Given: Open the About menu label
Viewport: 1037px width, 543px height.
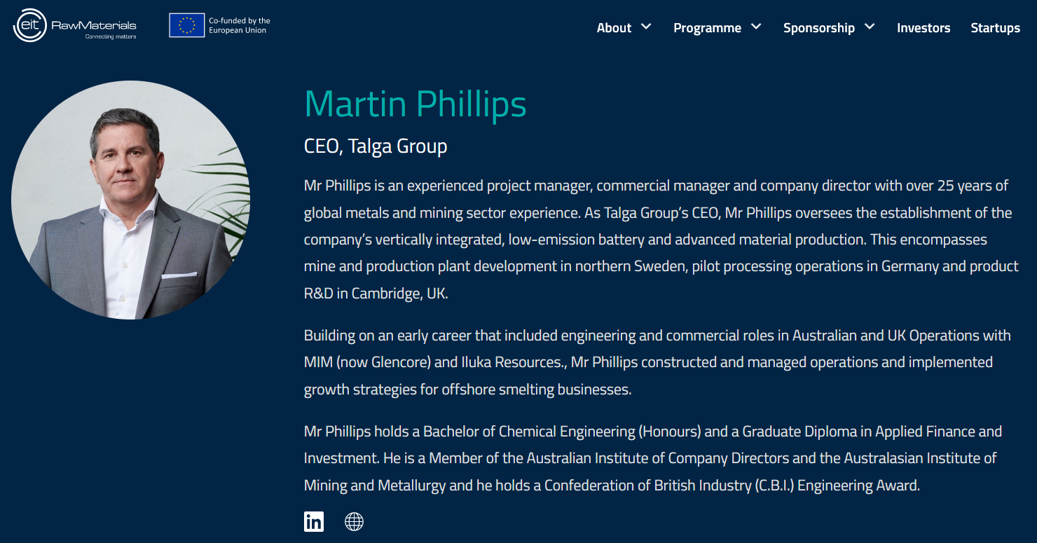Looking at the screenshot, I should (x=614, y=28).
